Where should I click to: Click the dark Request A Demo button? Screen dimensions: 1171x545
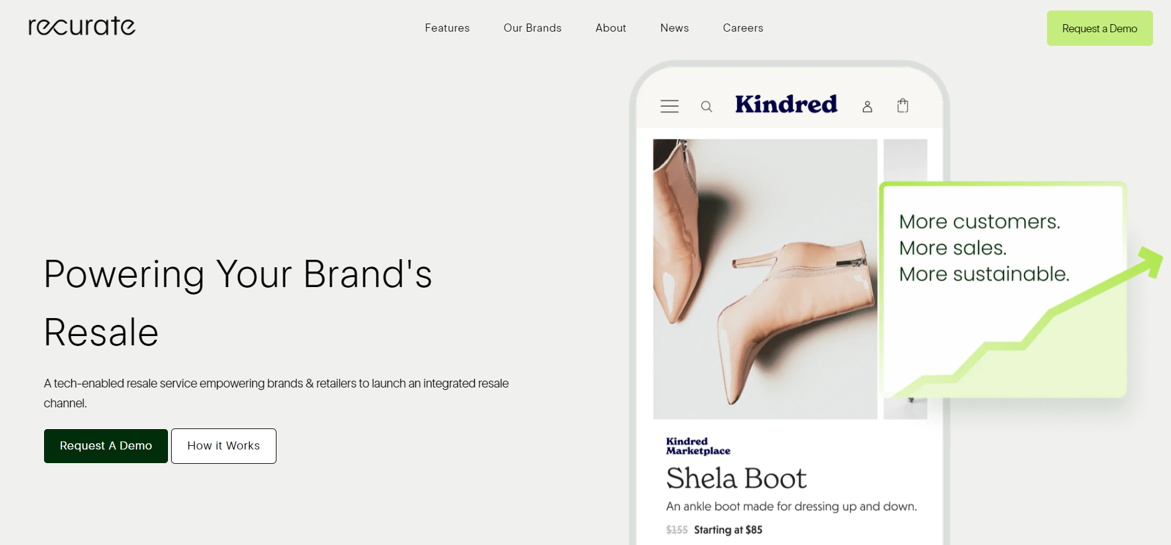(106, 446)
